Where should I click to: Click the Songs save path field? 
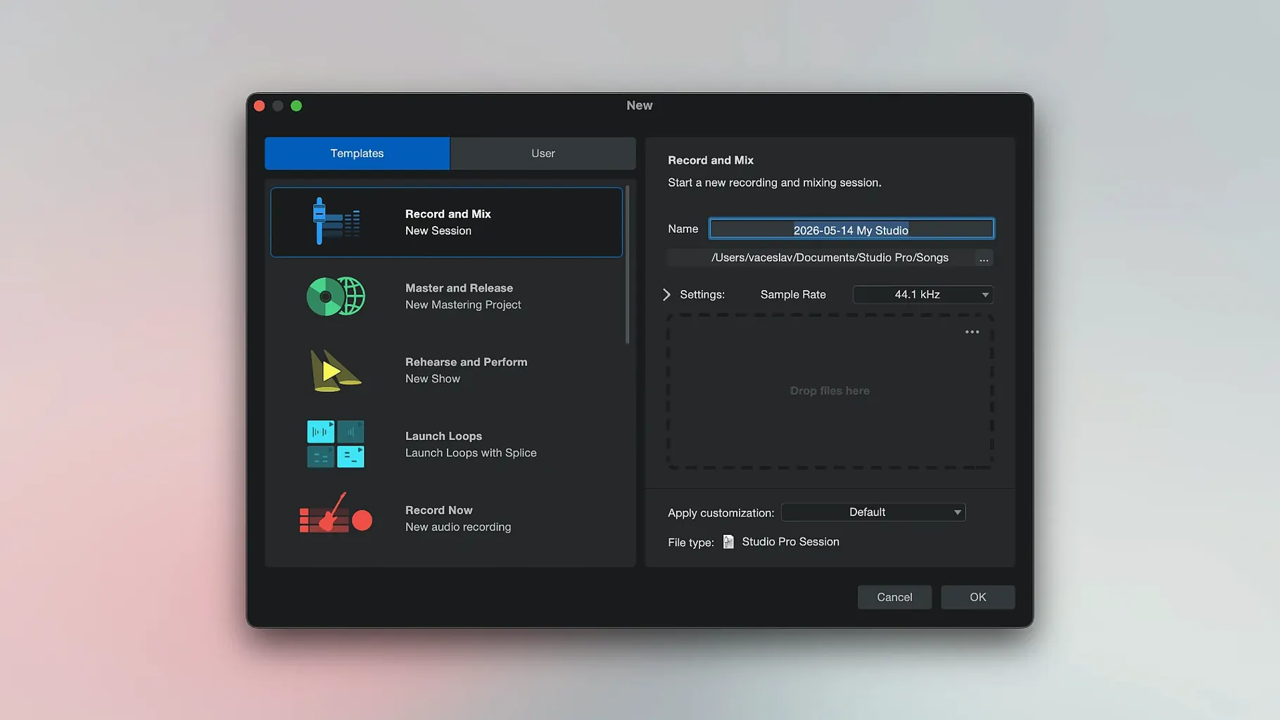[x=820, y=258]
